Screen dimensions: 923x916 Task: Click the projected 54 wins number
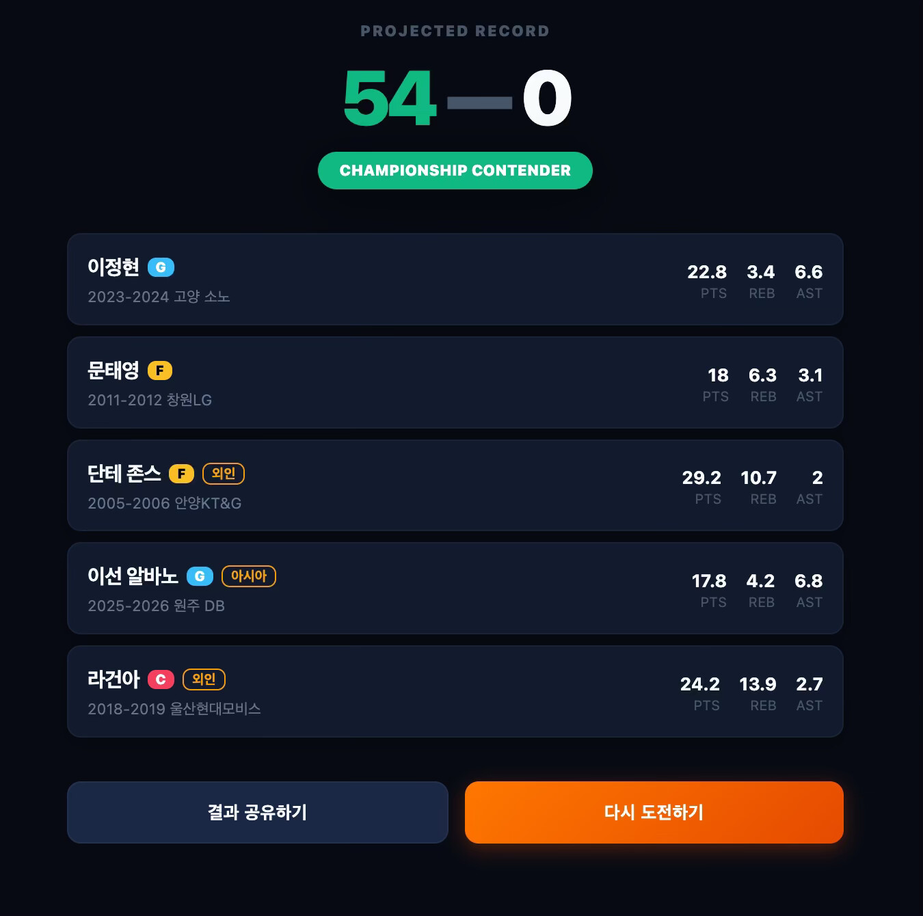[390, 99]
